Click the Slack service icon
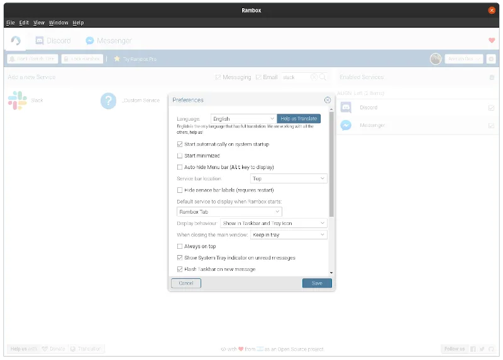 pyautogui.click(x=17, y=101)
